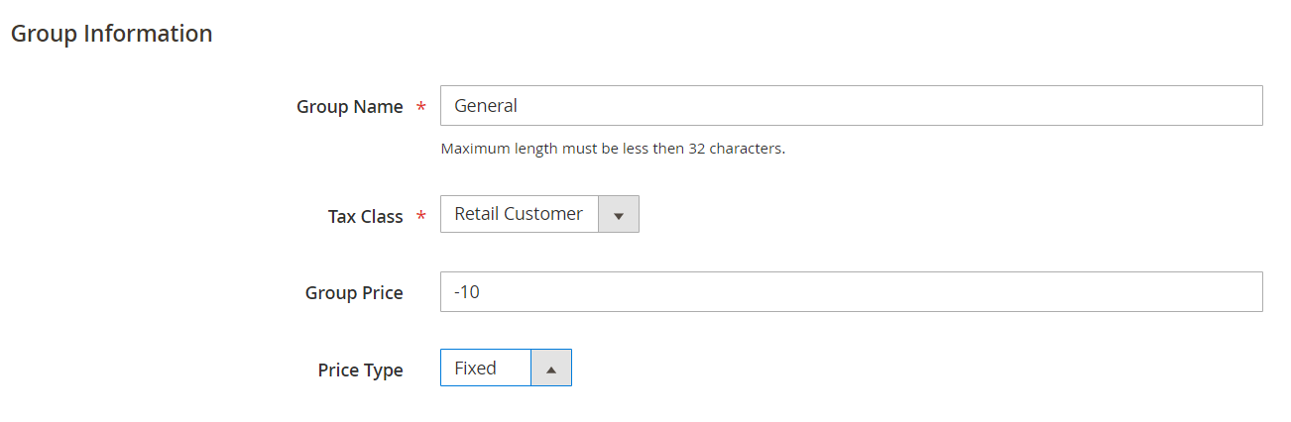Focus the Group Name text field
Screen dimensions: 1291x422
pyautogui.click(x=851, y=105)
